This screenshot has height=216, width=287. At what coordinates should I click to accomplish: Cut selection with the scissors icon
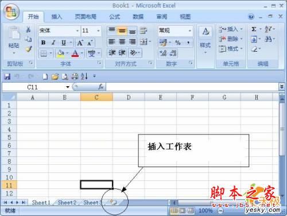pyautogui.click(x=28, y=29)
